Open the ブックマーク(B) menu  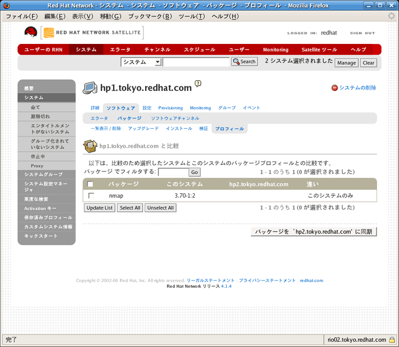[150, 16]
